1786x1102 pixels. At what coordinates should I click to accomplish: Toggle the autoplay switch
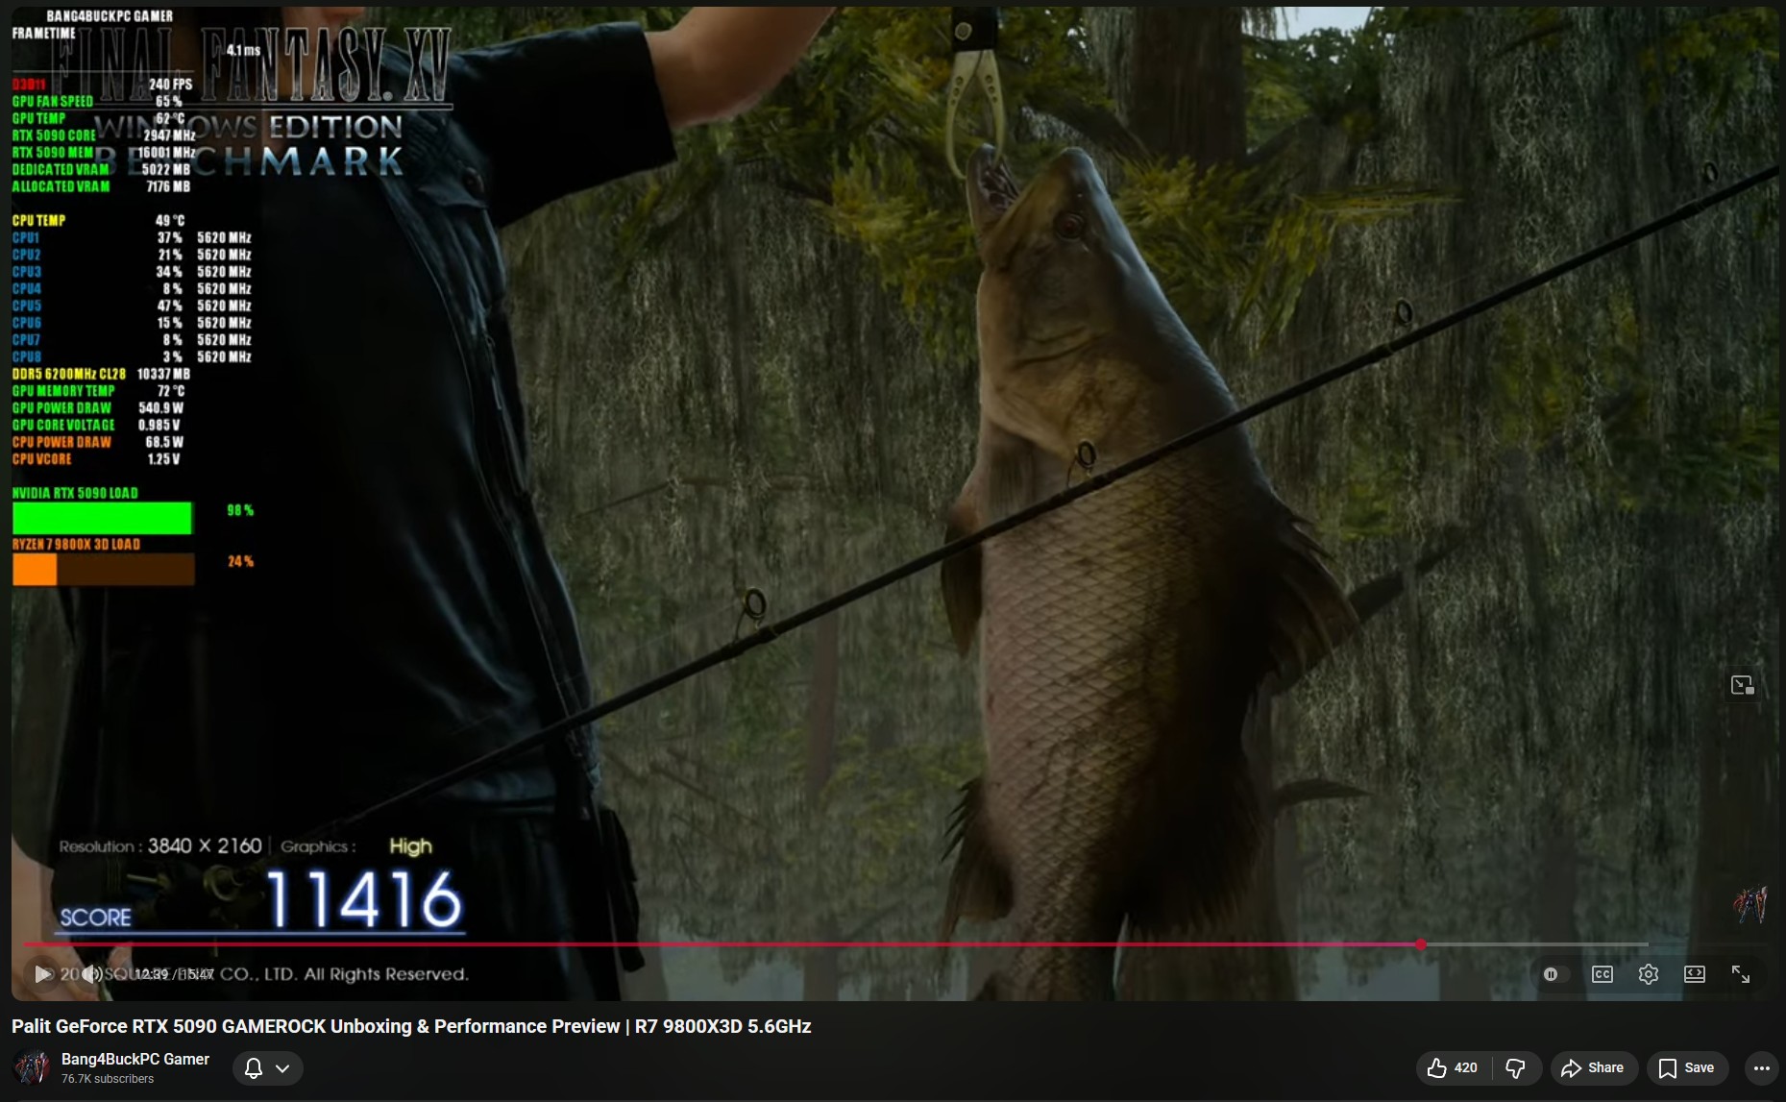tap(1555, 974)
